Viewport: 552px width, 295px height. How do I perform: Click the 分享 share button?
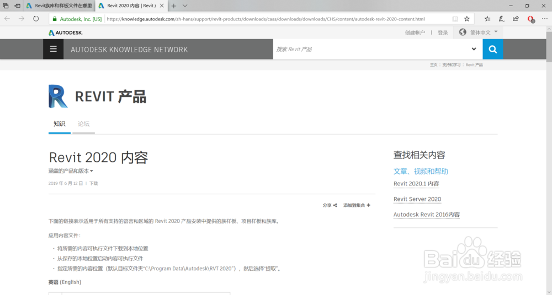click(x=330, y=205)
